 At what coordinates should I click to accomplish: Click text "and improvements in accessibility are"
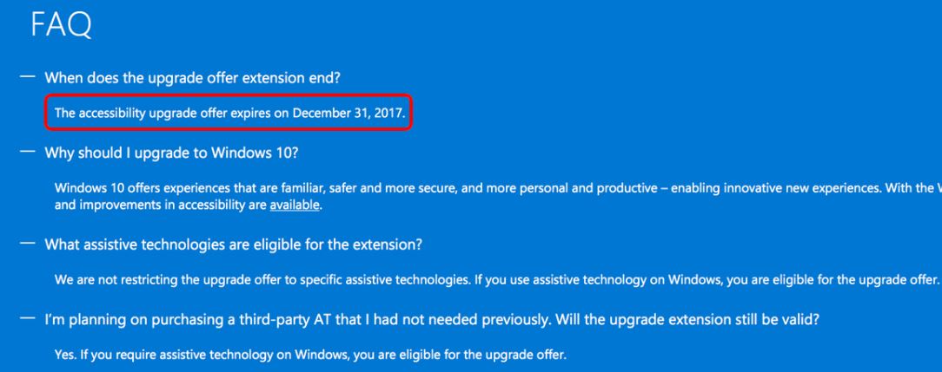coord(160,206)
